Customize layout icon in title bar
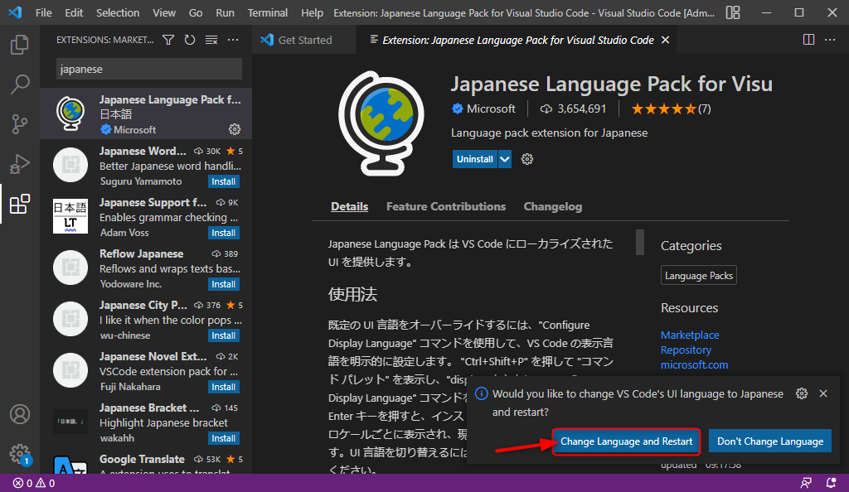This screenshot has width=849, height=492. point(733,12)
